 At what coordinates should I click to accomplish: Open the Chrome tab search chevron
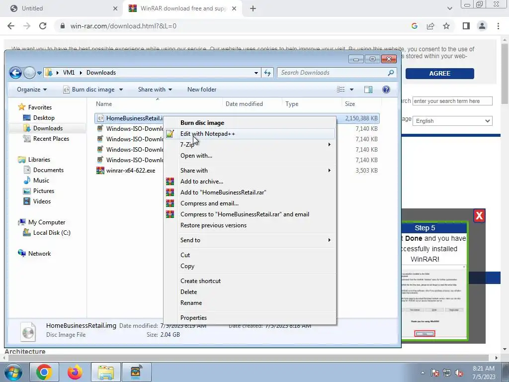(x=449, y=8)
